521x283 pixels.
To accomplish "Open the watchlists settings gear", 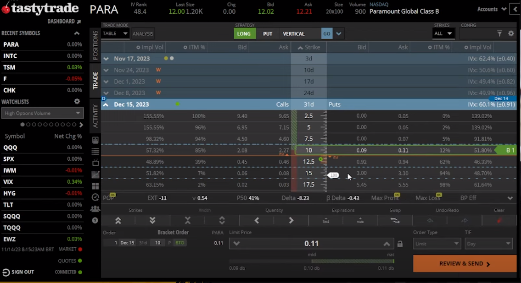I will pyautogui.click(x=77, y=102).
